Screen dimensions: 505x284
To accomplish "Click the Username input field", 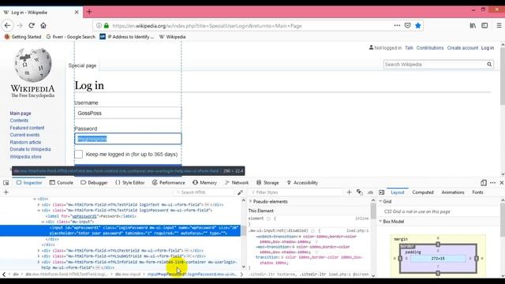I will click(128, 113).
